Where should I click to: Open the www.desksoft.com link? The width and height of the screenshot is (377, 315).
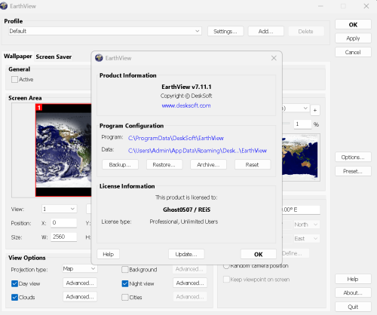[186, 106]
